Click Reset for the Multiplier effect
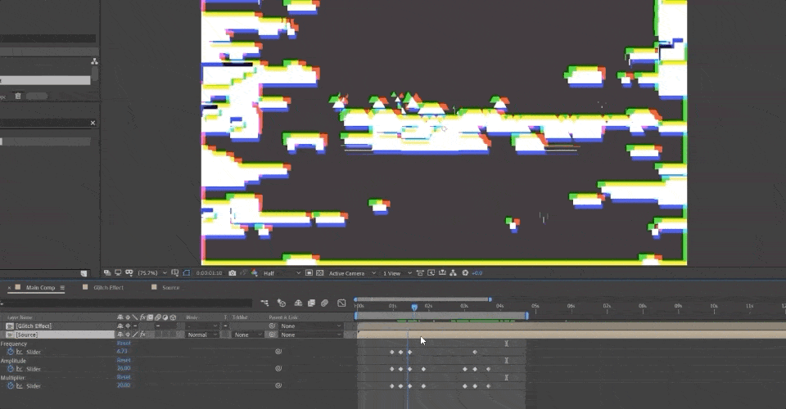 click(x=124, y=377)
